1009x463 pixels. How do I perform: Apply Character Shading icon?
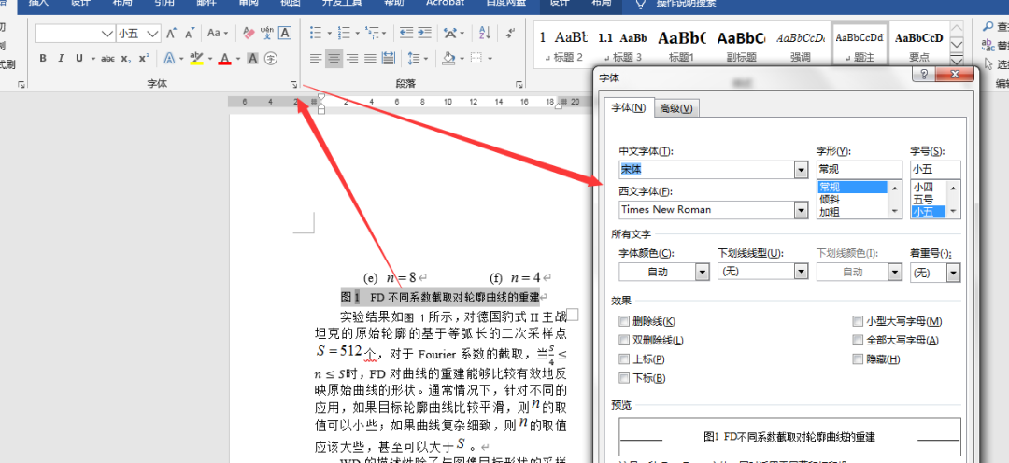[253, 59]
